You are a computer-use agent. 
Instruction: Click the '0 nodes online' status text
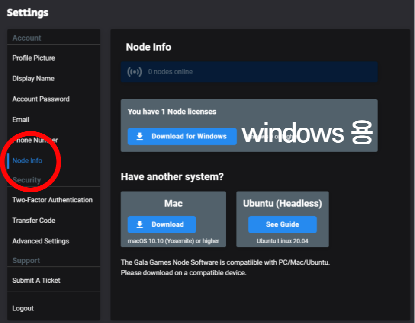pyautogui.click(x=170, y=72)
